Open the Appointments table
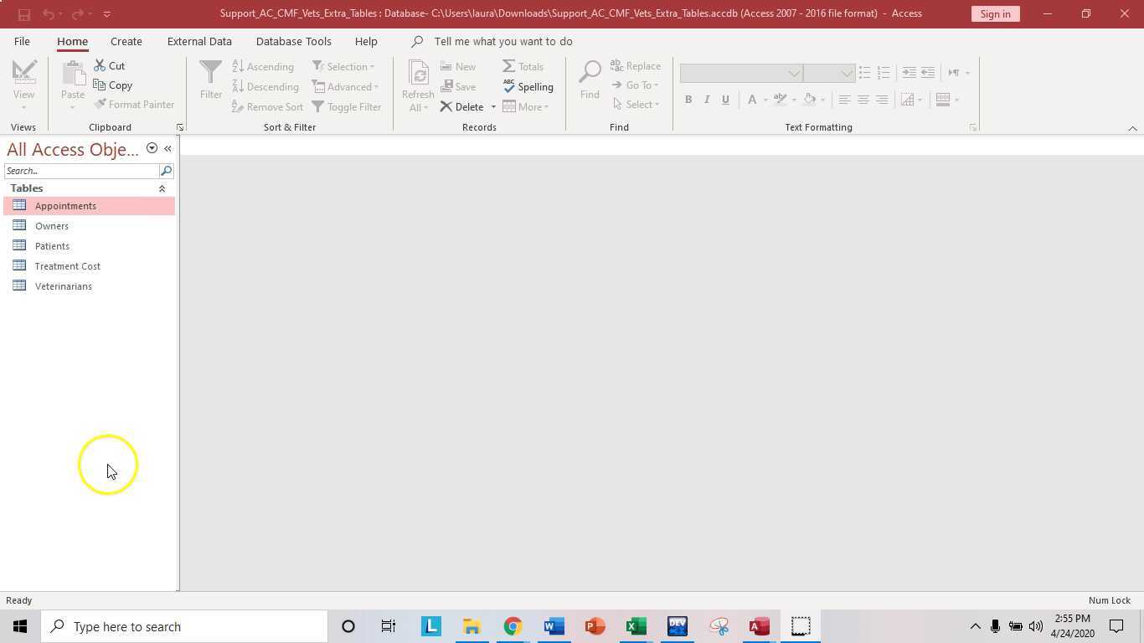The width and height of the screenshot is (1144, 643). [x=65, y=205]
